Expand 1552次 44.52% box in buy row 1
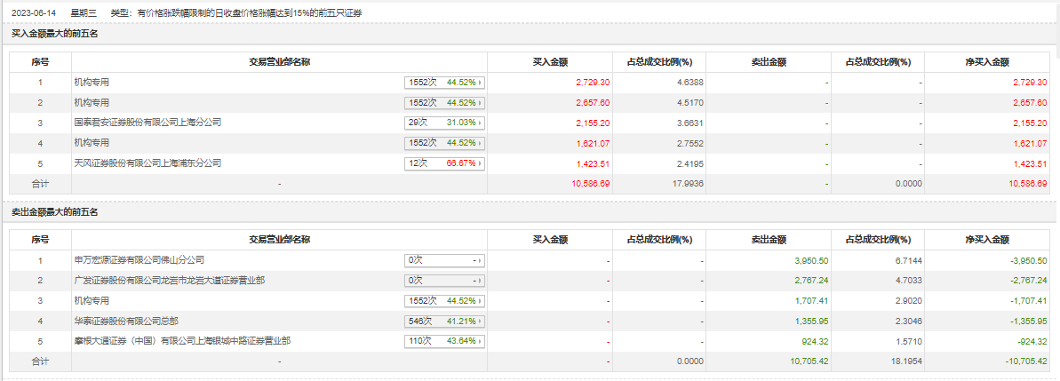The image size is (1060, 381). (445, 83)
